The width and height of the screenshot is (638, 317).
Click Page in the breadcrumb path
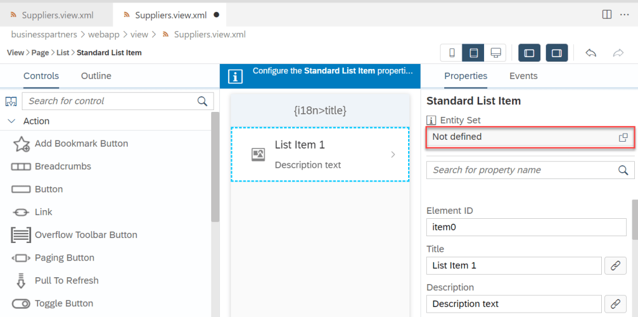coord(40,53)
